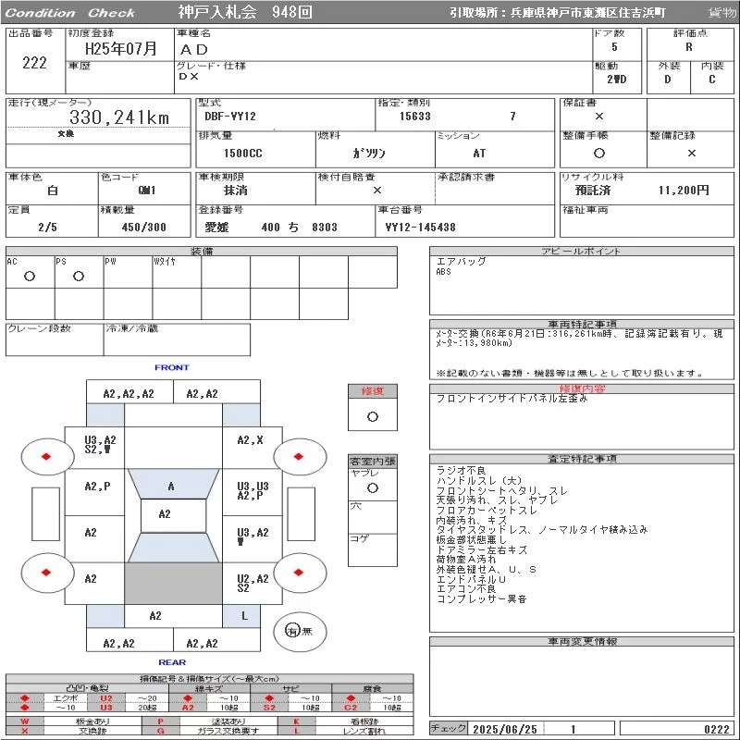Screen dimensions: 740x740
Task: Click the front tire marker beside A2,X panel
Action: tap(299, 456)
